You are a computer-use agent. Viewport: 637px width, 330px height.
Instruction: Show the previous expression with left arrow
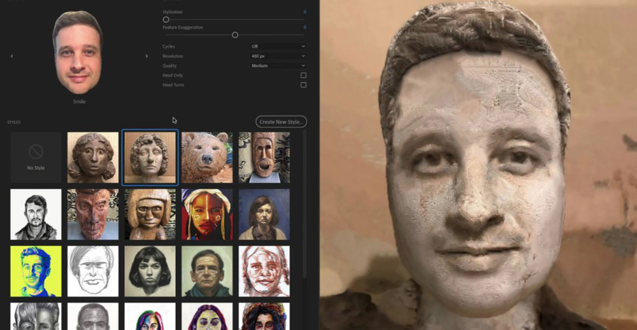[x=11, y=56]
